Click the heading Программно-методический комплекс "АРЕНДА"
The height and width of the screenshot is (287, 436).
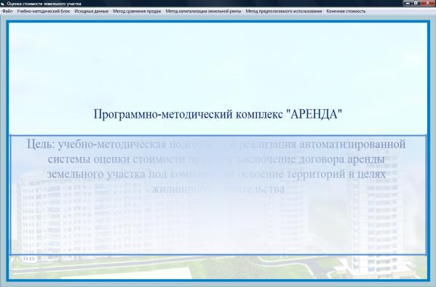point(218,114)
